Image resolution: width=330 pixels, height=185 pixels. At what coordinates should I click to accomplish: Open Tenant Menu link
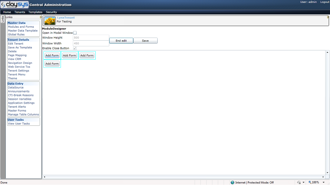tap(17, 74)
